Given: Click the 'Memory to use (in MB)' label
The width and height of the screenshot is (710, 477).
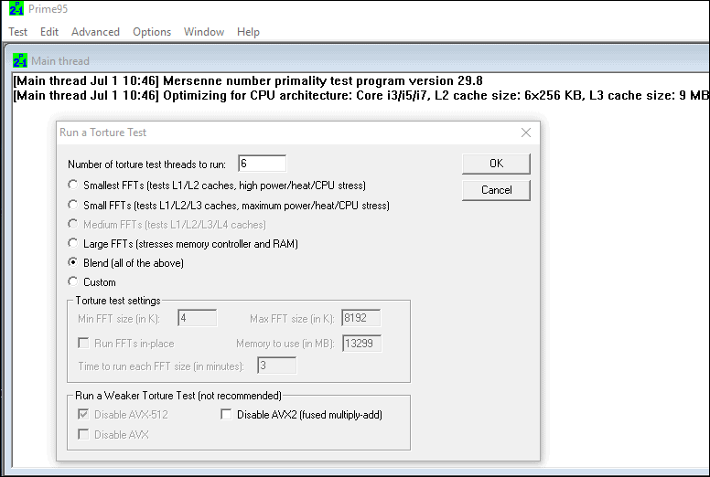Looking at the screenshot, I should click(x=285, y=344).
